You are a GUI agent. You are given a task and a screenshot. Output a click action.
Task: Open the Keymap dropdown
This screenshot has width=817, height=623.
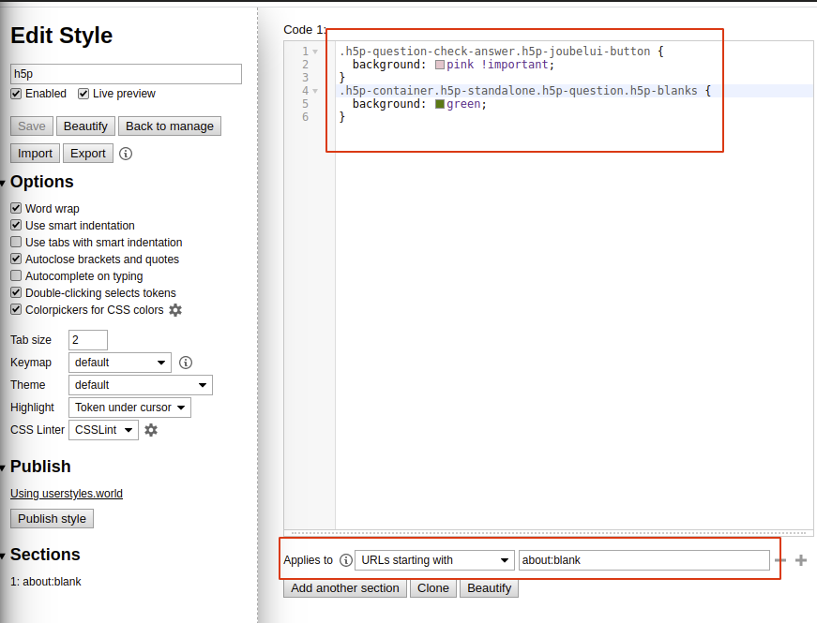pyautogui.click(x=120, y=363)
